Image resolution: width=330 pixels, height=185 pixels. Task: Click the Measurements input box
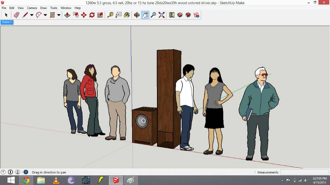pos(304,172)
